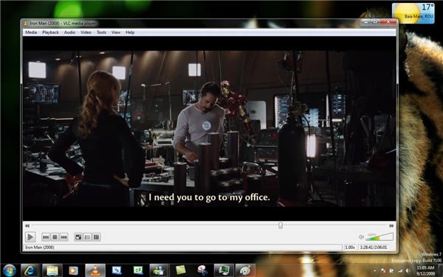The image size is (443, 277).
Task: Open the Video menu
Action: (x=86, y=33)
